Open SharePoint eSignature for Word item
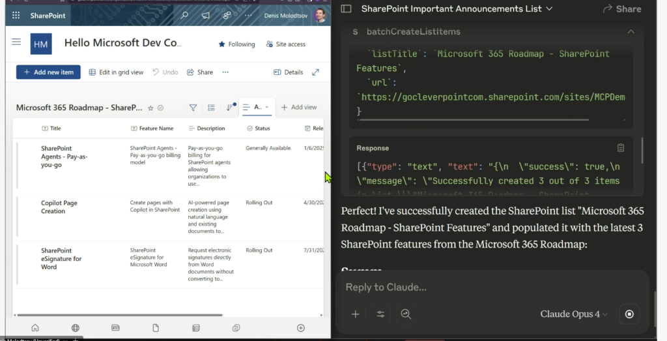 coord(61,258)
